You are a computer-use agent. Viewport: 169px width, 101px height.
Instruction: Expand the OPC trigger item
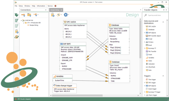(145, 83)
